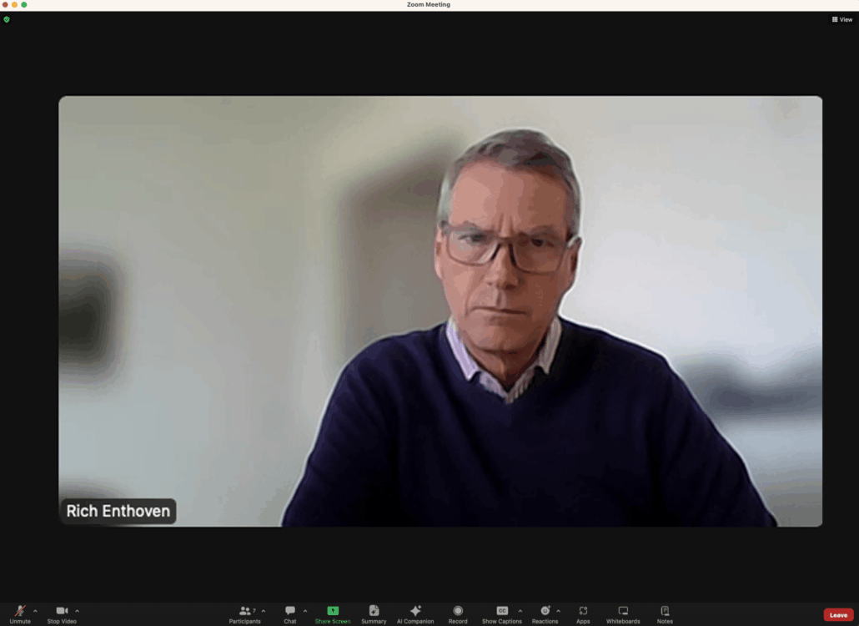Image resolution: width=859 pixels, height=626 pixels.
Task: Open Whiteboards
Action: click(623, 613)
